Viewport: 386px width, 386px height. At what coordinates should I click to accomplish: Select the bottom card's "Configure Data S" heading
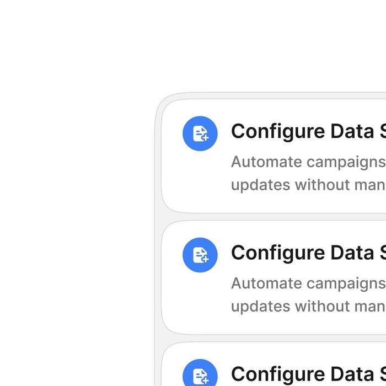click(308, 374)
